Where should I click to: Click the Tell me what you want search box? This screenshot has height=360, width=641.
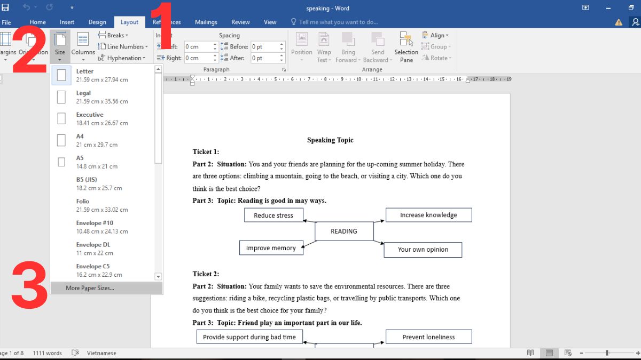pyautogui.click(x=334, y=22)
